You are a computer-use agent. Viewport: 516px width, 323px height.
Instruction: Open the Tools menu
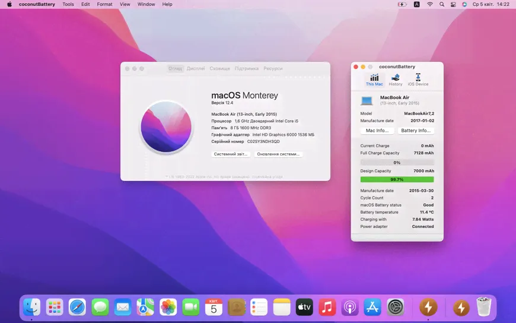pyautogui.click(x=68, y=4)
